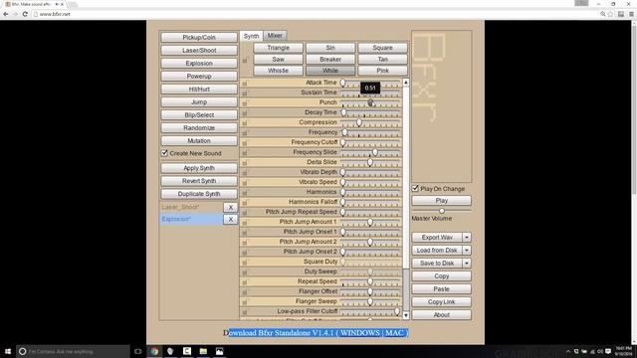Click Duplicate Synth button
Screen dimensions: 637x358
(199, 194)
